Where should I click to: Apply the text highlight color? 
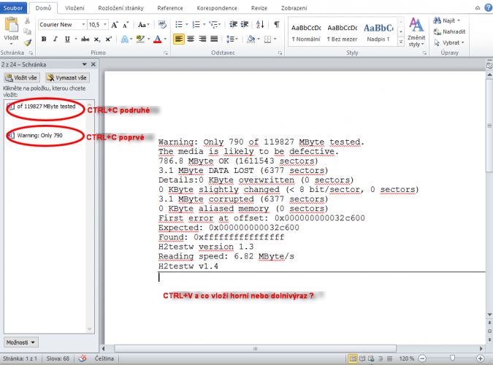pos(140,39)
